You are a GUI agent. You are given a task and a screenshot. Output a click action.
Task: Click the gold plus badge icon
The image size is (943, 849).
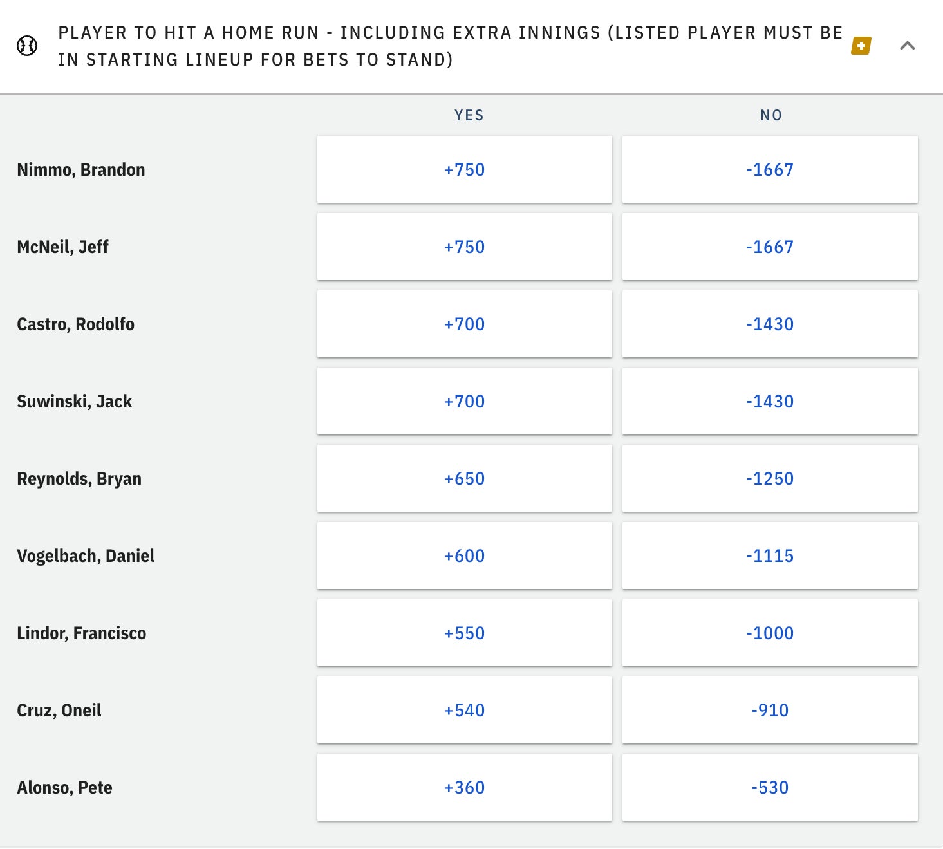click(861, 46)
